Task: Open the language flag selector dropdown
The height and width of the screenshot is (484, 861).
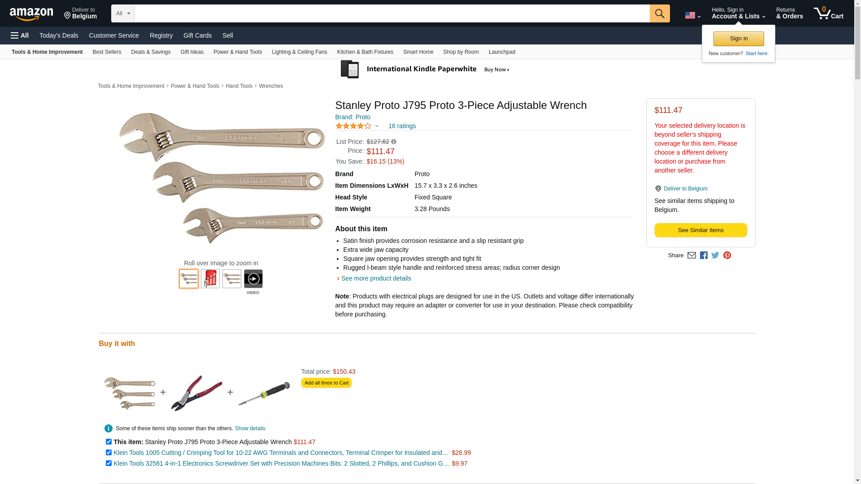Action: tap(693, 15)
